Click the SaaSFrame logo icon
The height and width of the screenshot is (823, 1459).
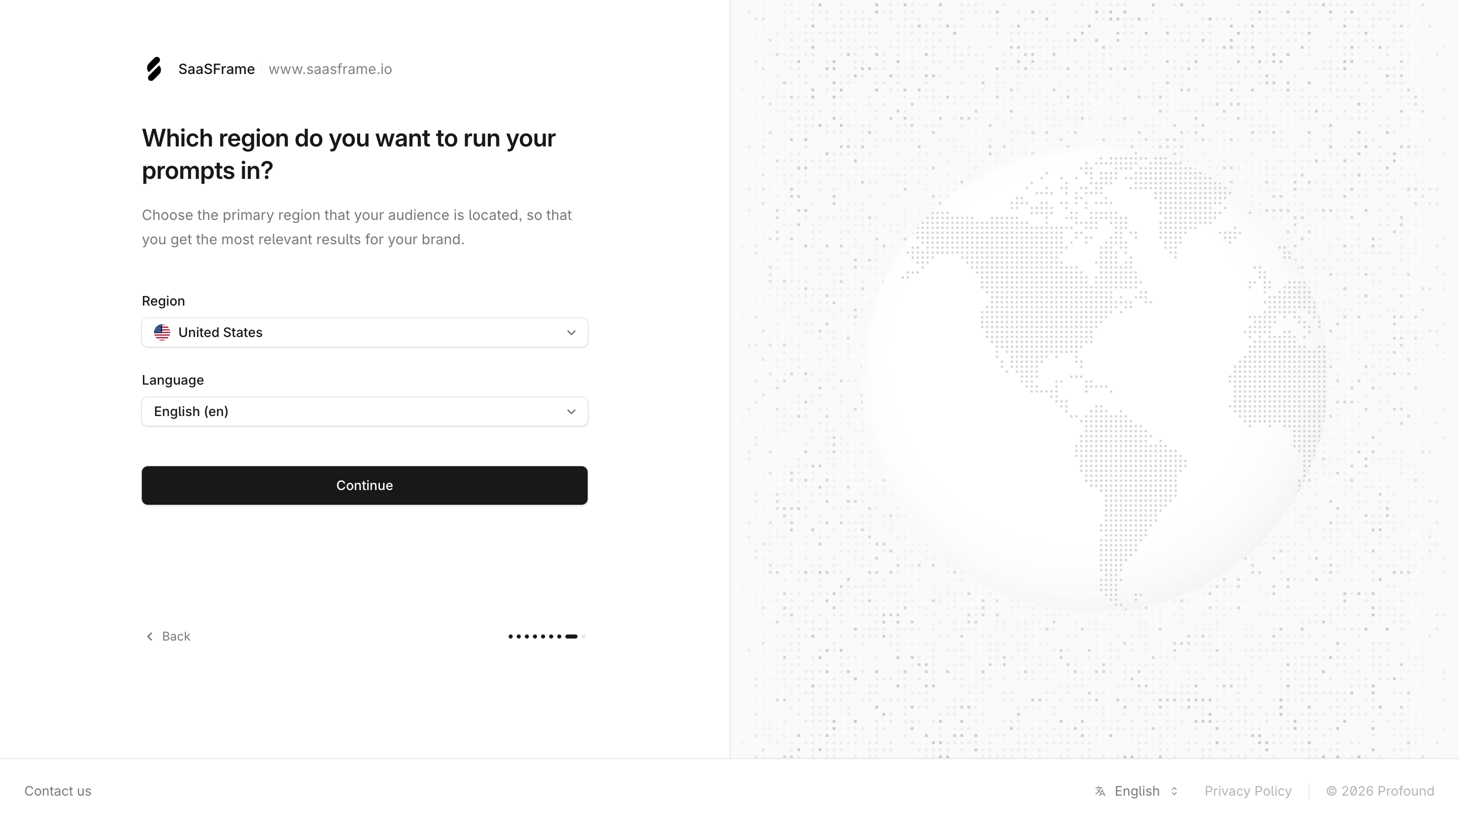(x=154, y=69)
